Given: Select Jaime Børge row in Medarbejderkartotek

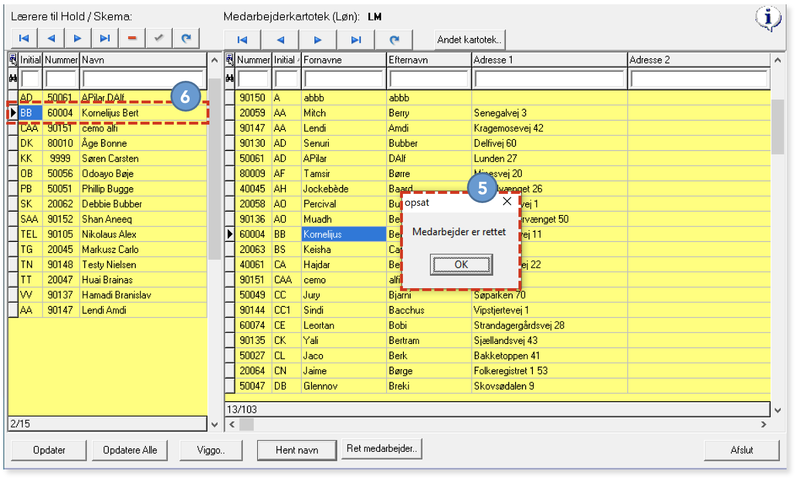Looking at the screenshot, I should click(x=498, y=371).
